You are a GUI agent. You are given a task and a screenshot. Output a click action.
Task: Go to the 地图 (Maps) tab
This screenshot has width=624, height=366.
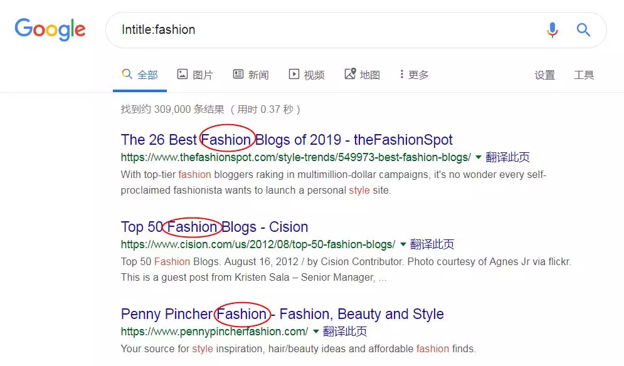pos(362,75)
